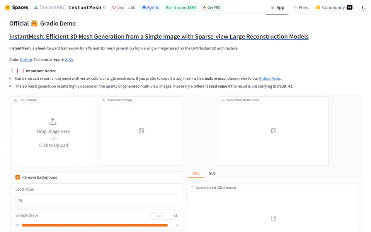Reset Sample Steps with the reset icon
Image resolution: width=371 pixels, height=232 pixels.
tap(175, 216)
